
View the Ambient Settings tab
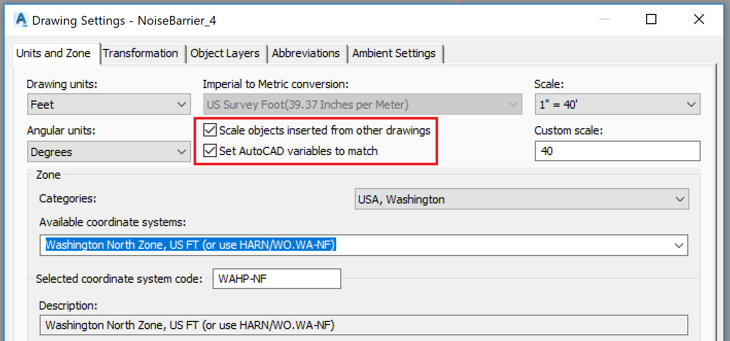point(395,53)
